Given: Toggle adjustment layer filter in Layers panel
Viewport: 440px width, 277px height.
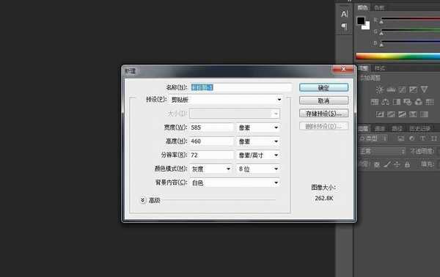Looking at the screenshot, I should [x=411, y=138].
